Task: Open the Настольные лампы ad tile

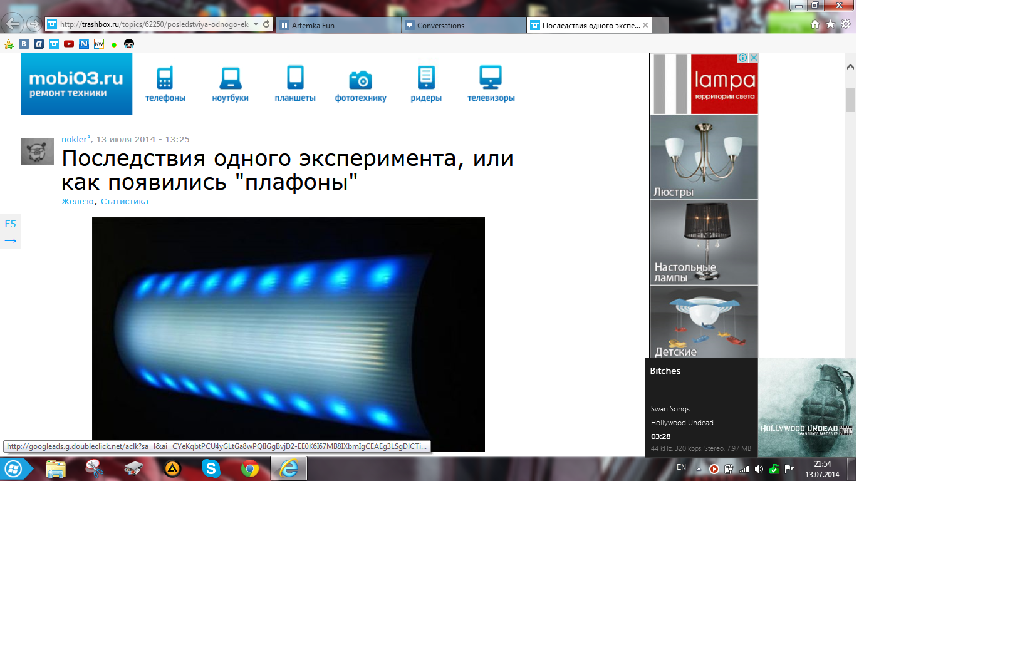Action: point(704,242)
